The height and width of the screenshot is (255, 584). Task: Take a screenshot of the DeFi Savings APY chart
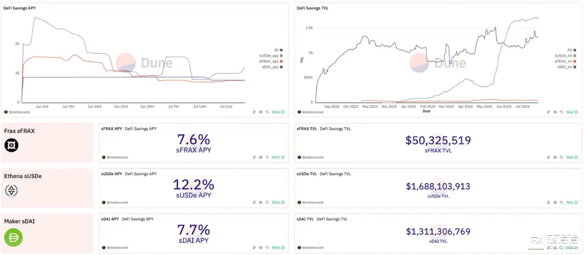coord(261,112)
